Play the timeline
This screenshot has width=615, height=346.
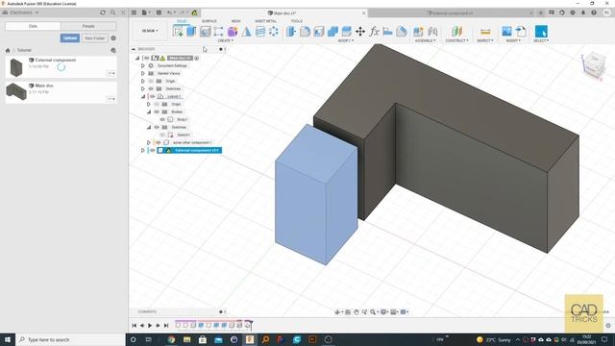150,325
